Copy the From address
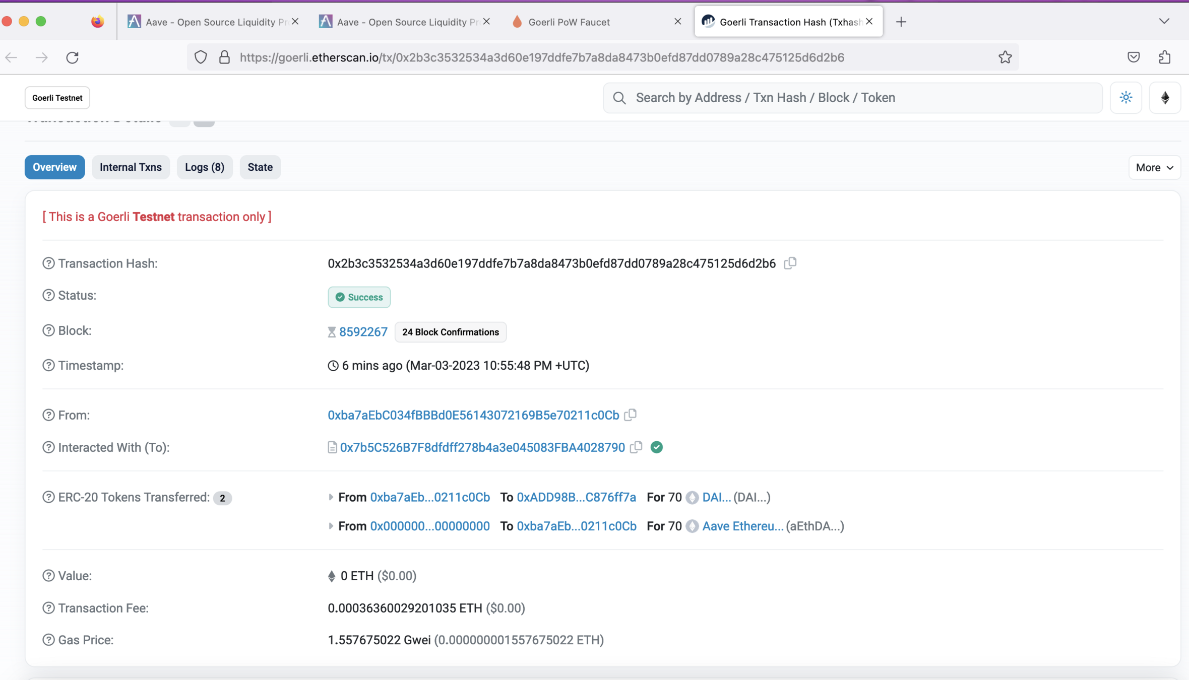Viewport: 1189px width, 680px height. click(x=630, y=415)
